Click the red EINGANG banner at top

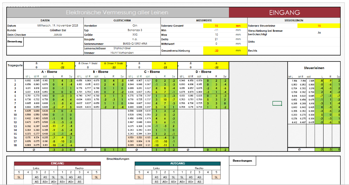point(284,13)
